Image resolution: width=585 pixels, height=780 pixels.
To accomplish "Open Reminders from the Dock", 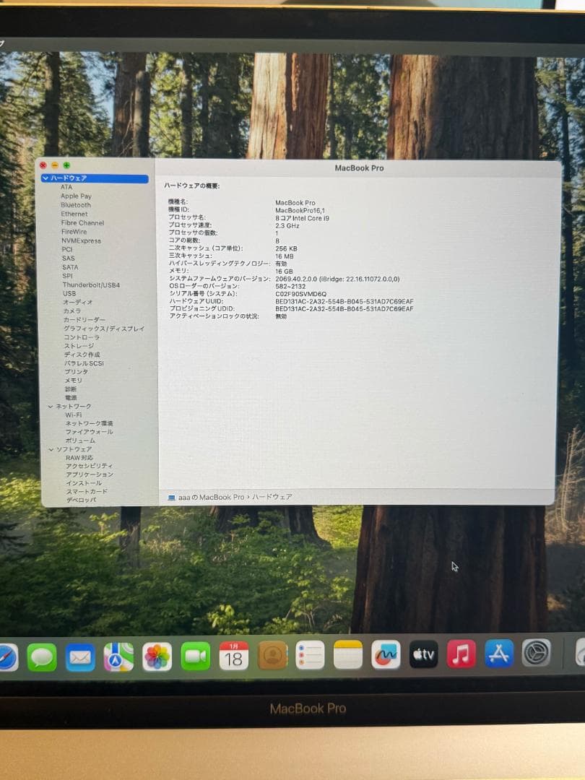I will (309, 654).
